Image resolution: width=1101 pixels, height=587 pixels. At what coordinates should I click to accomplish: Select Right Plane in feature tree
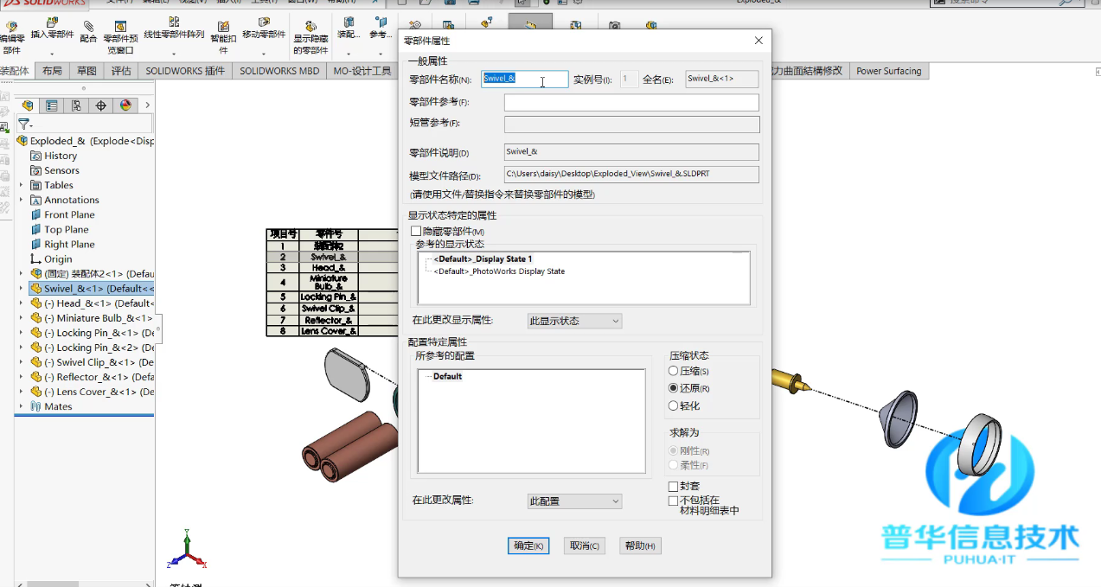tap(62, 244)
